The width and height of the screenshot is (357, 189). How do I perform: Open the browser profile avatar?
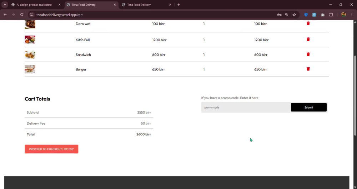click(x=343, y=15)
